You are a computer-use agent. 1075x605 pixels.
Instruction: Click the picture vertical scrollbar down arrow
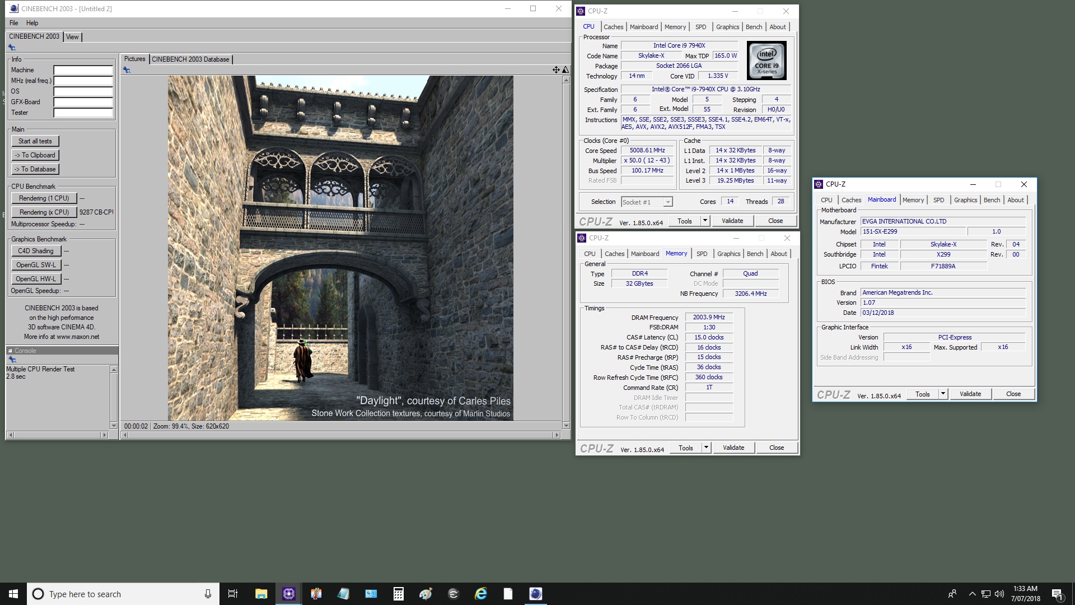pos(565,426)
